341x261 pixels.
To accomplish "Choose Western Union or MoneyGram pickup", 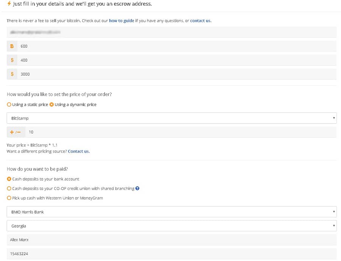I will click(9, 198).
